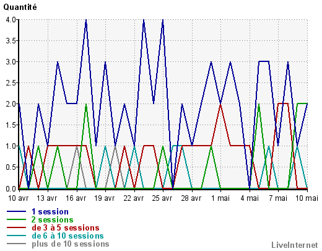The width and height of the screenshot is (322, 251).
Task: Click the '1.5' y-axis value
Action: pyautogui.click(x=11, y=125)
